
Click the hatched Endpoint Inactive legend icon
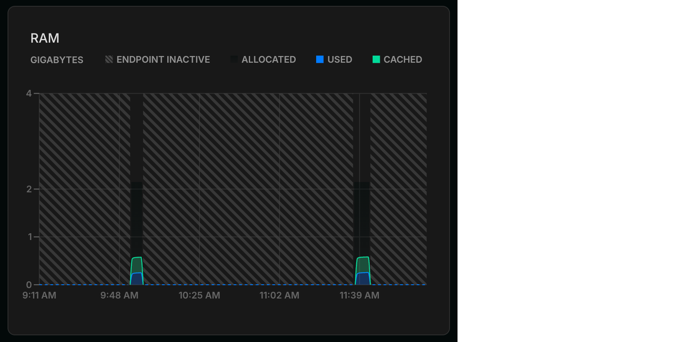(x=109, y=59)
